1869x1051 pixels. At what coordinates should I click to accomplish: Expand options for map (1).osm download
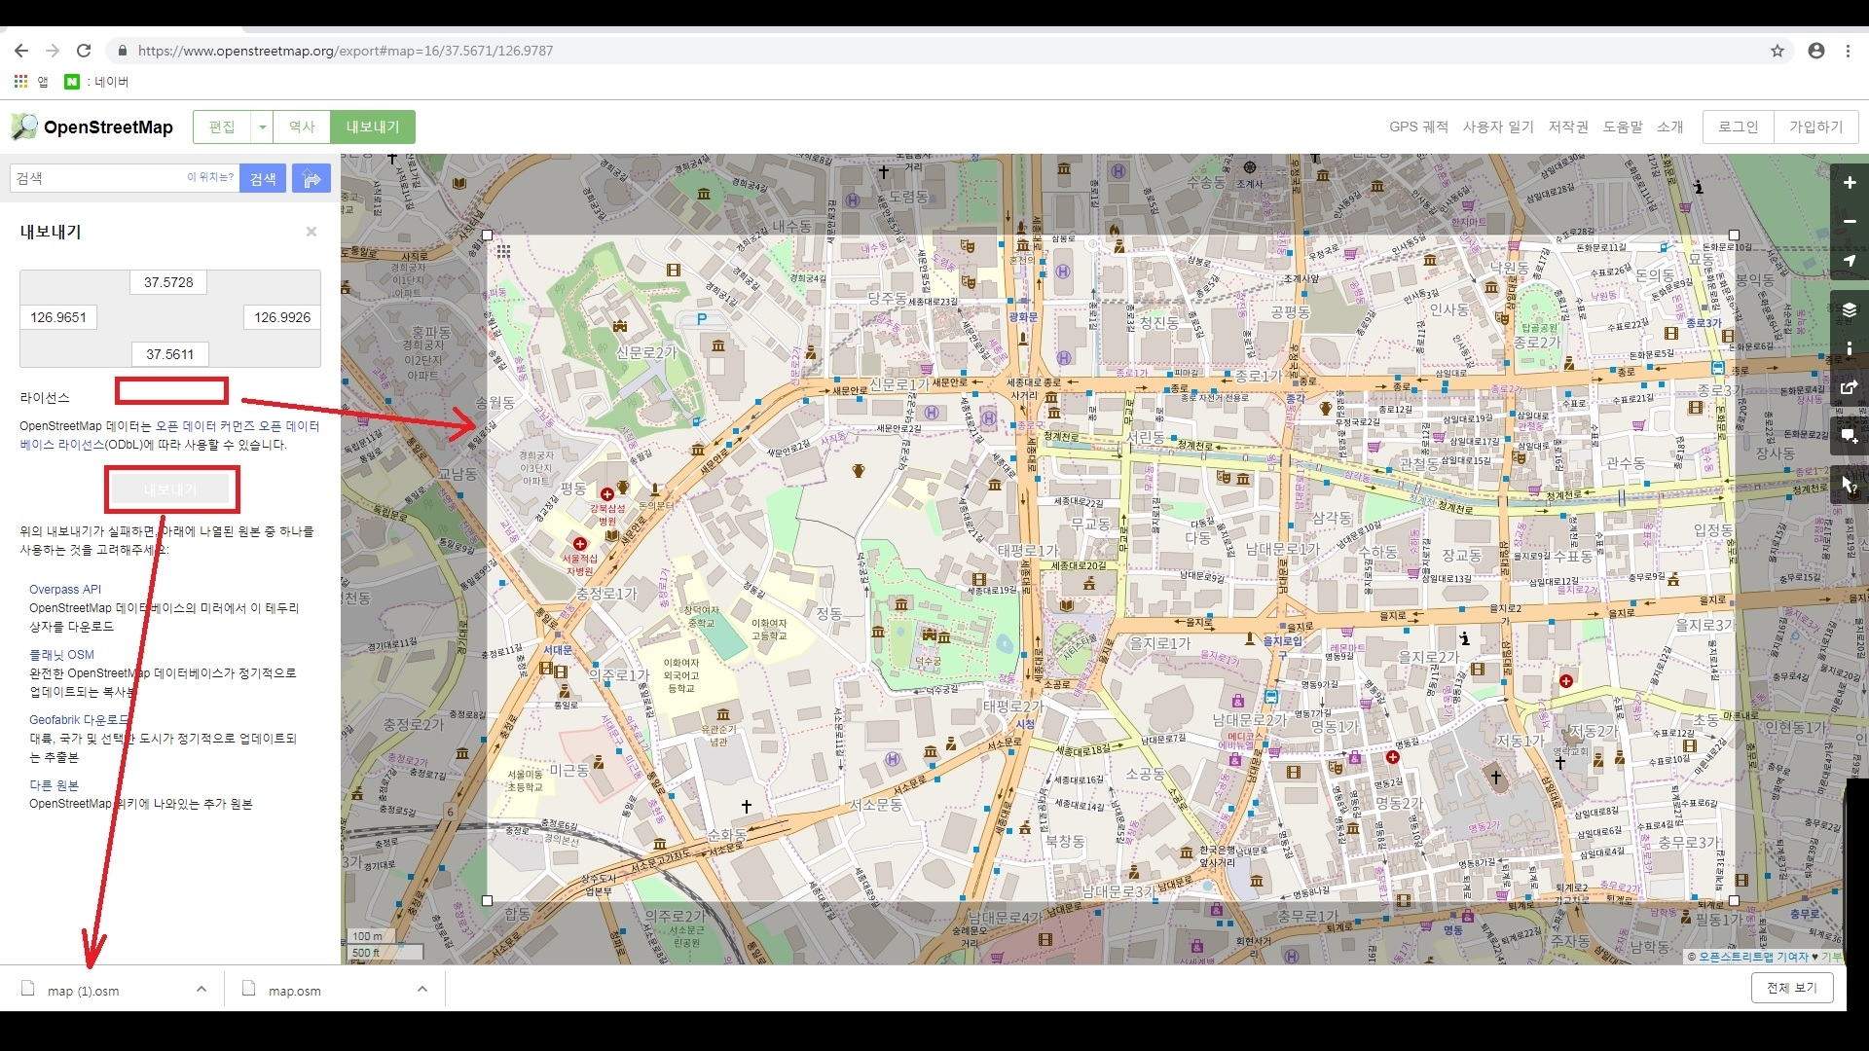(x=202, y=989)
